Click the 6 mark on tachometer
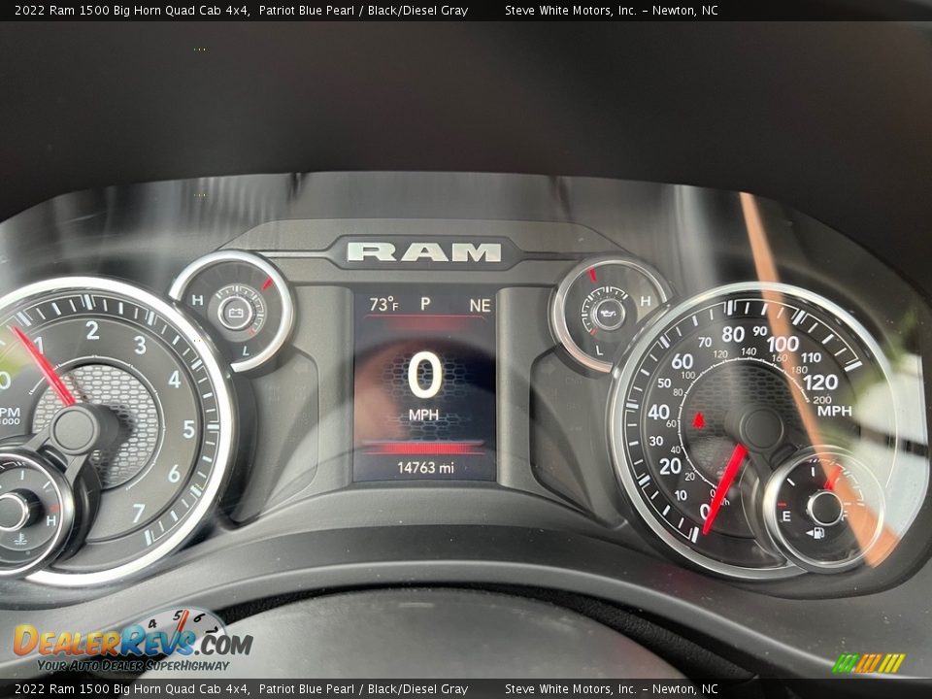The width and height of the screenshot is (932, 699). [174, 474]
